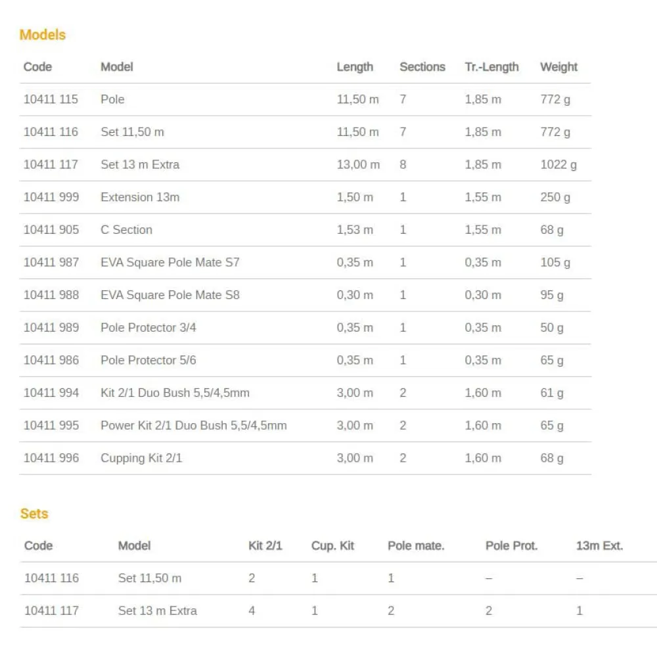Select the Pole Prot. column header
The width and height of the screenshot is (657, 657).
coord(511,546)
